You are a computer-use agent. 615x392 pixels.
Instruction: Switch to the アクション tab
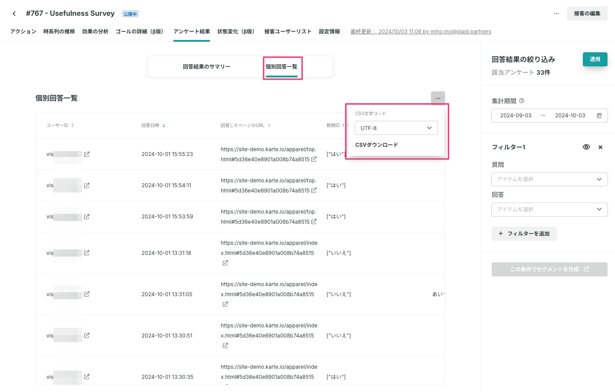[23, 32]
